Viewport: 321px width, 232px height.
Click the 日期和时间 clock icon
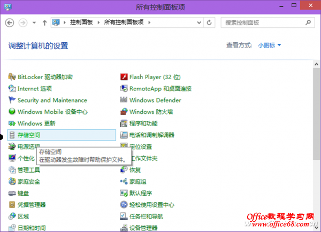(x=12, y=228)
